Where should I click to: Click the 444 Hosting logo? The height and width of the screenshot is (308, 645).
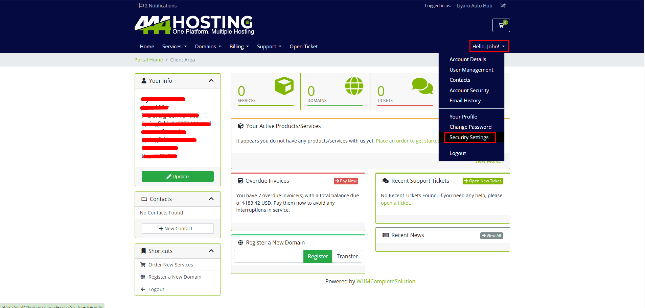pyautogui.click(x=194, y=25)
